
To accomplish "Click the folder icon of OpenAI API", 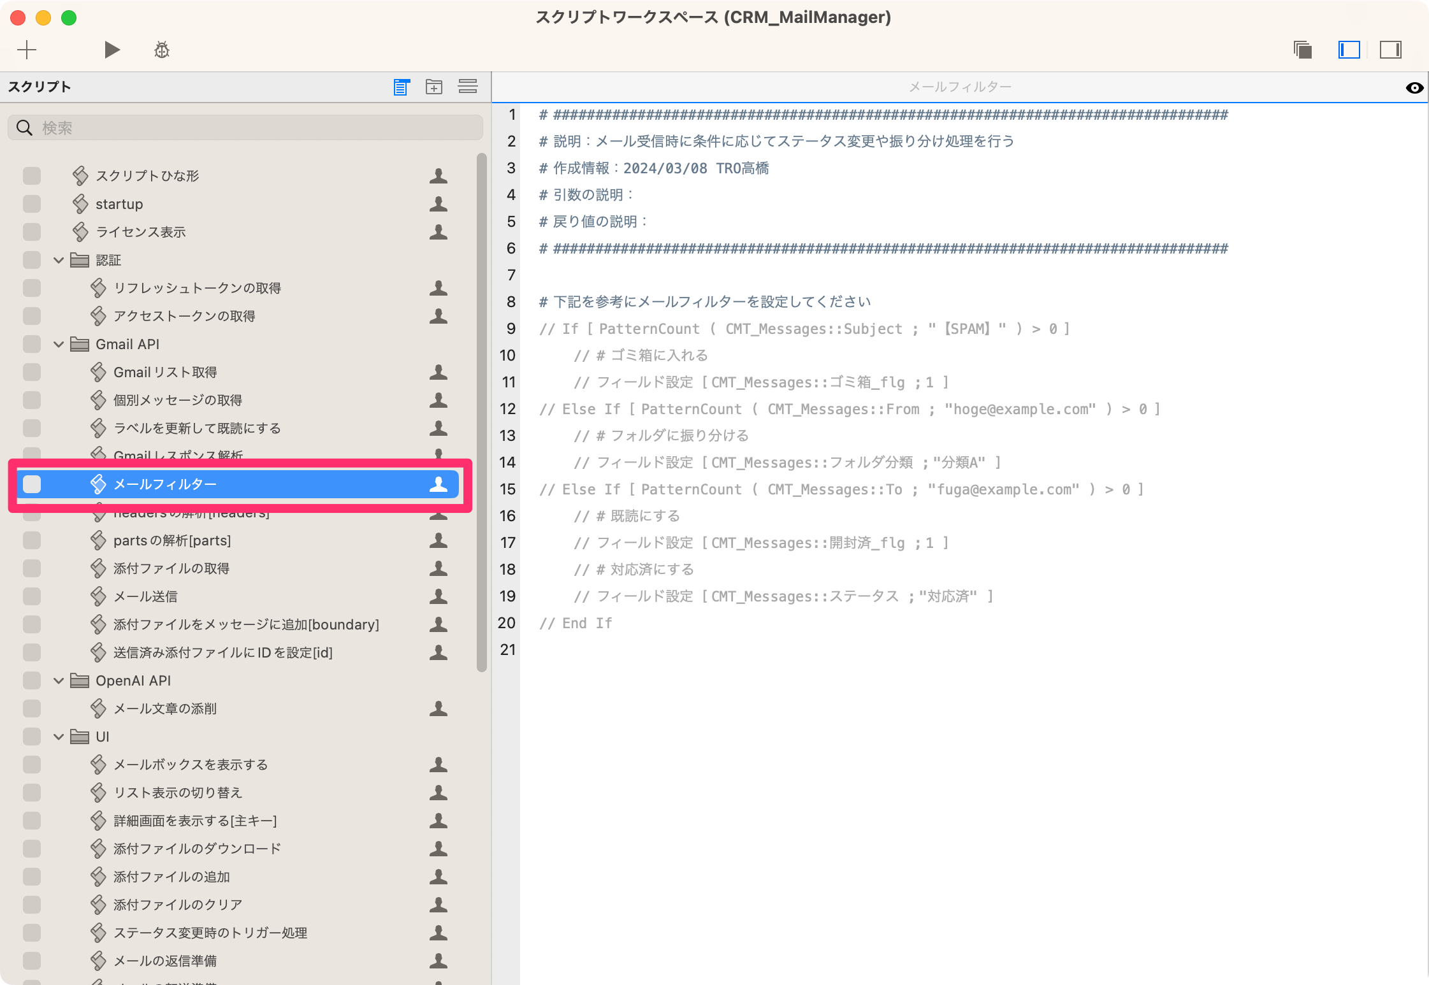I will [x=80, y=680].
